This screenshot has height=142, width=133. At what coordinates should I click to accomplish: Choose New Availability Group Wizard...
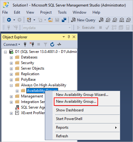pyautogui.click(x=82, y=95)
